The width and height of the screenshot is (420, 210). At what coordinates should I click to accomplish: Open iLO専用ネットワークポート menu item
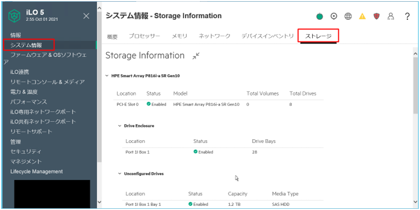(x=43, y=112)
